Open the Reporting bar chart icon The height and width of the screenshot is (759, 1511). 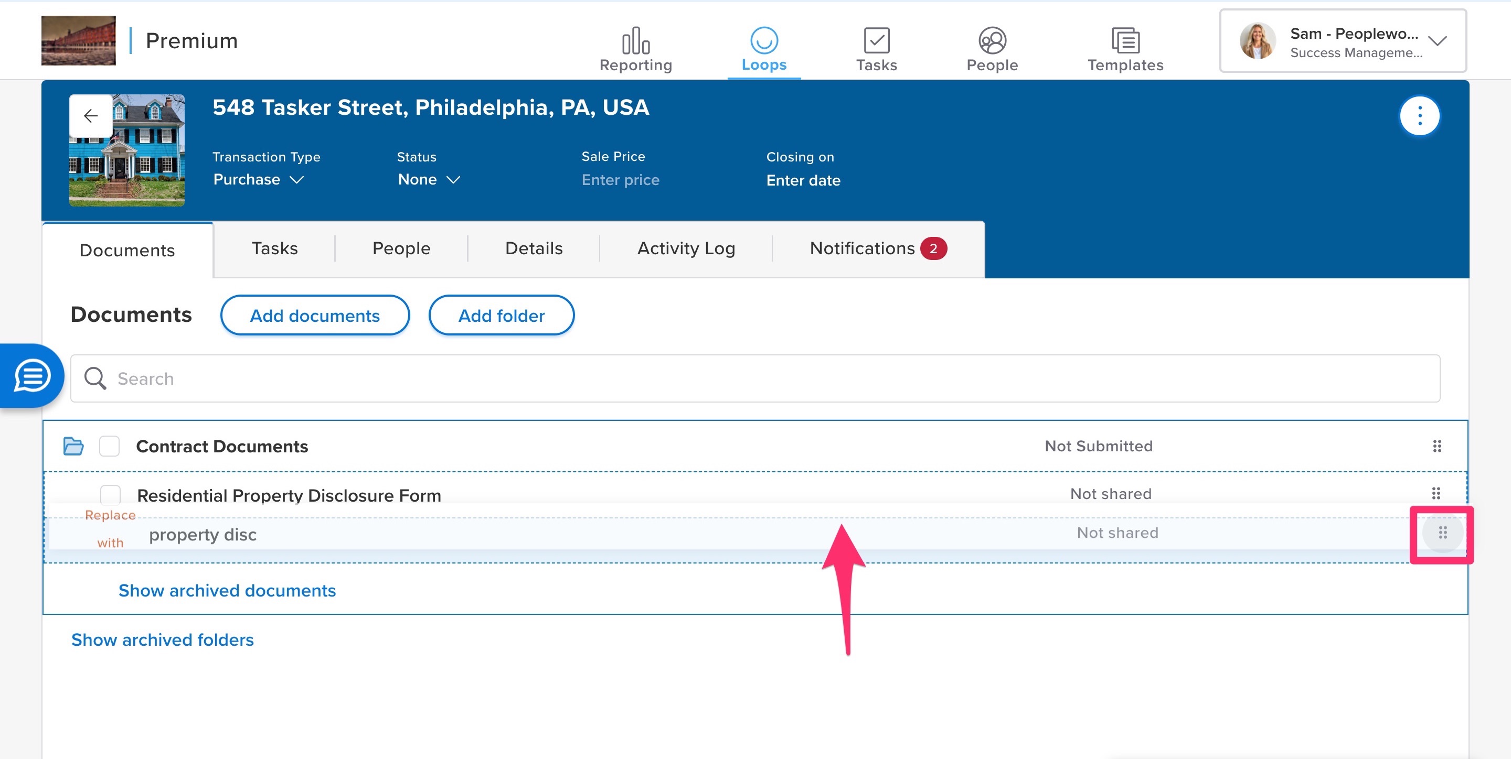coord(635,40)
